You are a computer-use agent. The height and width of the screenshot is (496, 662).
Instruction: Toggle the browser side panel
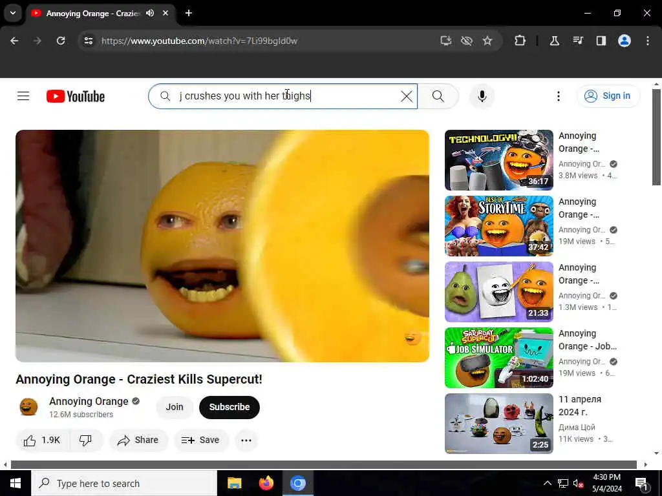click(x=601, y=41)
